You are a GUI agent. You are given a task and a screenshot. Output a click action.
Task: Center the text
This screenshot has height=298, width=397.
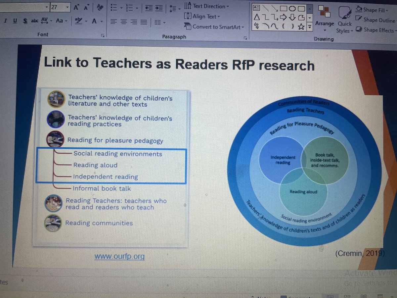point(123,22)
